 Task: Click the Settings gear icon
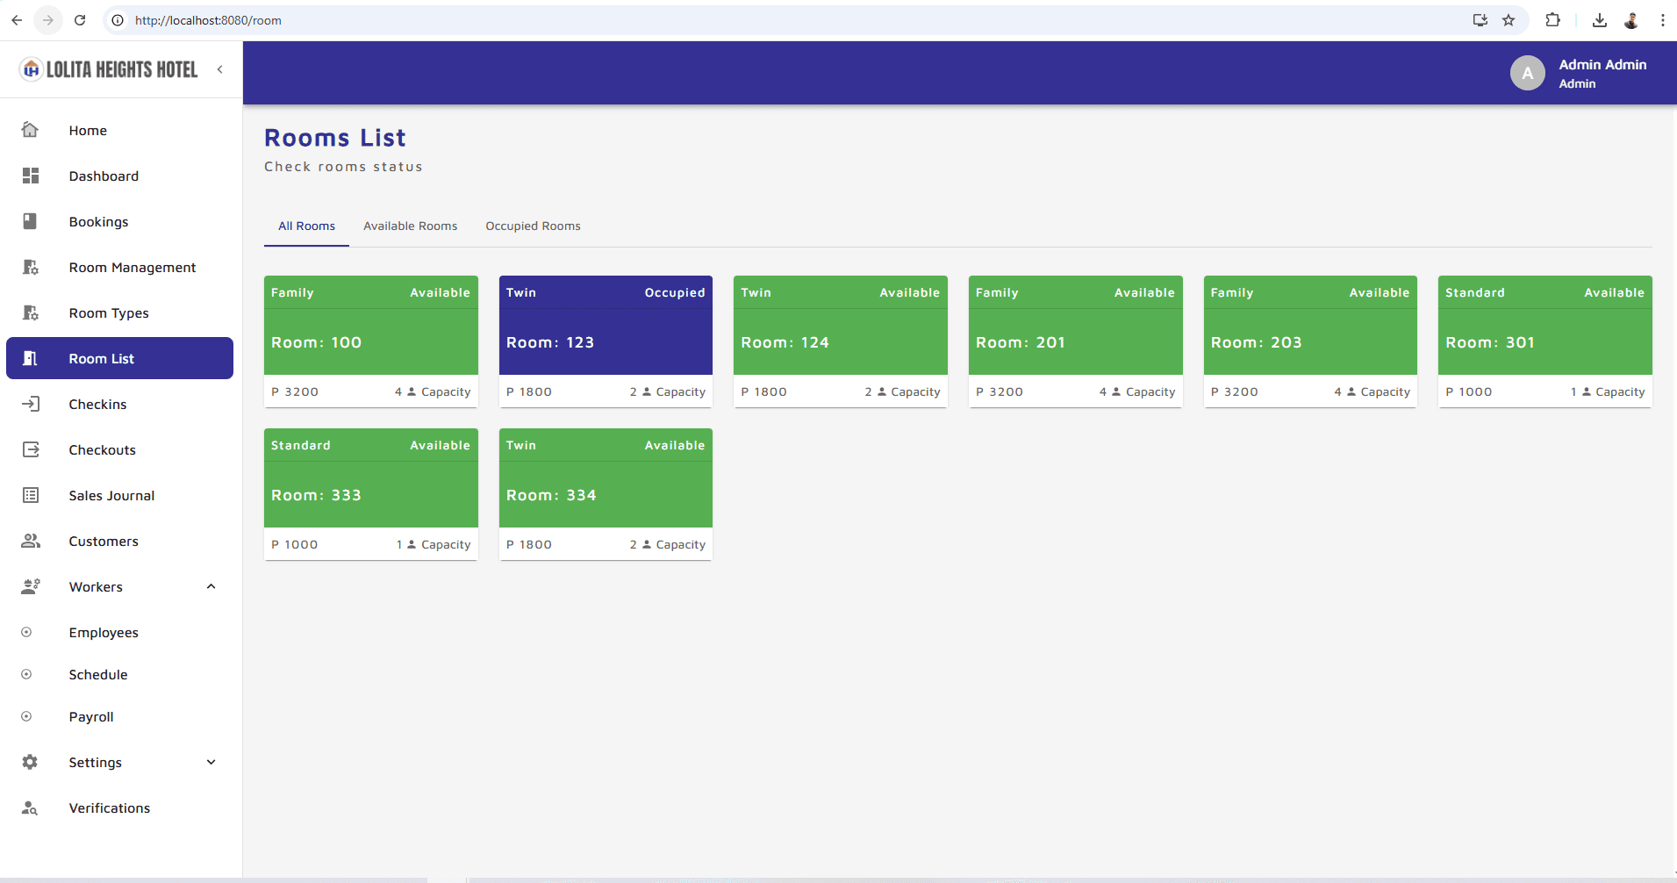(30, 762)
